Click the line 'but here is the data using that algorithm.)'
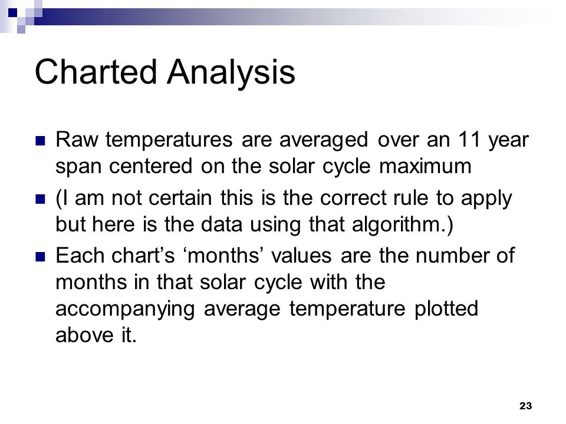Screen dimensions: 566x424 pos(254,224)
